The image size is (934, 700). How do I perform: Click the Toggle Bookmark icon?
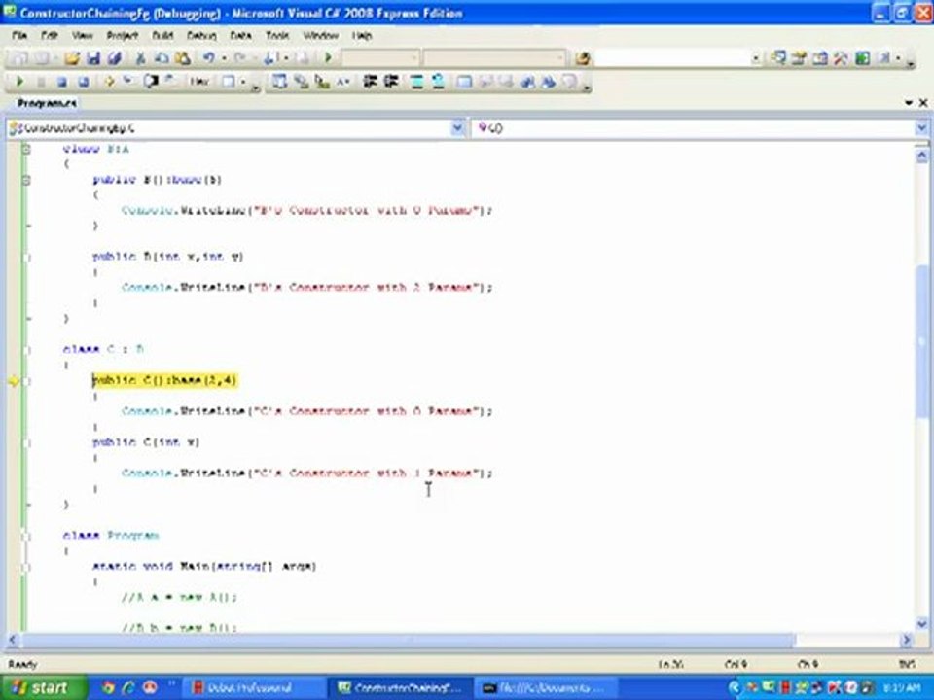464,82
